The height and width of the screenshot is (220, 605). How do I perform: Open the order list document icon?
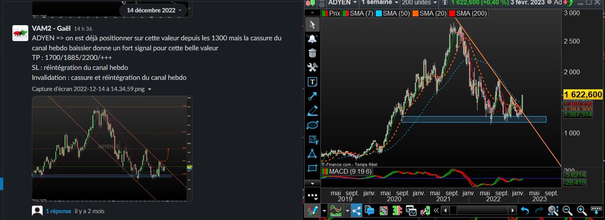383,210
